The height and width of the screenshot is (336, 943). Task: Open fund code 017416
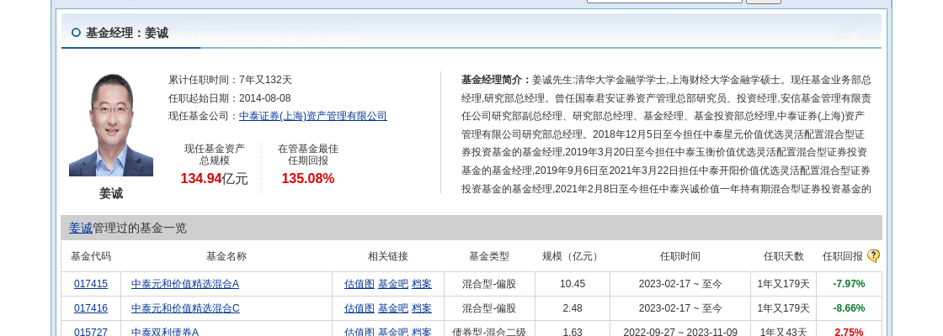pyautogui.click(x=91, y=308)
